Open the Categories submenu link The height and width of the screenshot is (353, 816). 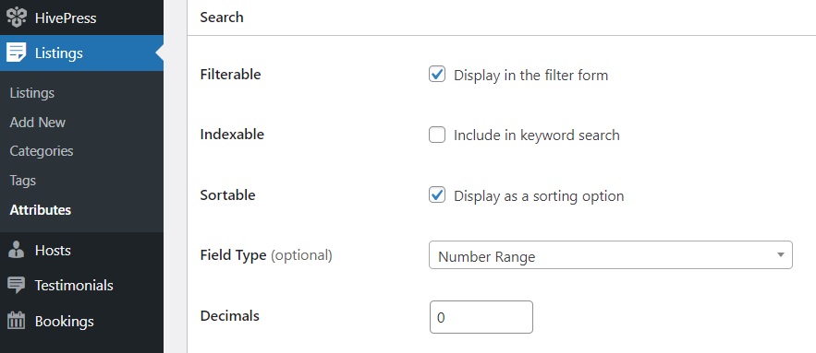[41, 151]
